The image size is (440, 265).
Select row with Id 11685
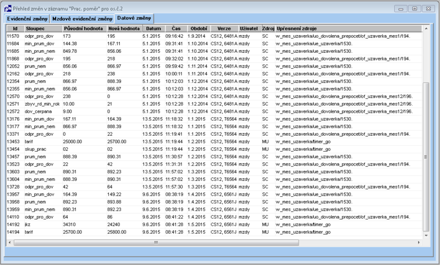tap(214, 51)
